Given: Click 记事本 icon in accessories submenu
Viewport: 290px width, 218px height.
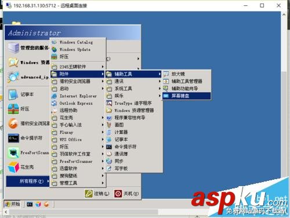Looking at the screenshot, I should click(109, 139).
